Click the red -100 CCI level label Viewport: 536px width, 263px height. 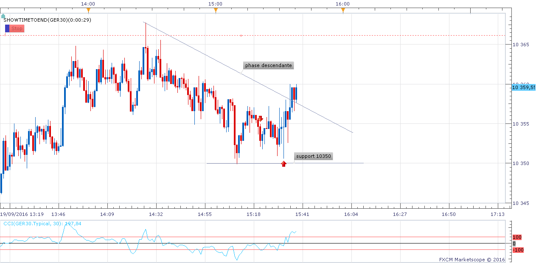[518, 250]
